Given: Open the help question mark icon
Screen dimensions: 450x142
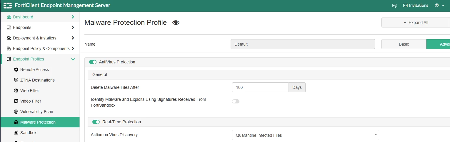Looking at the screenshot, I should [x=437, y=6].
